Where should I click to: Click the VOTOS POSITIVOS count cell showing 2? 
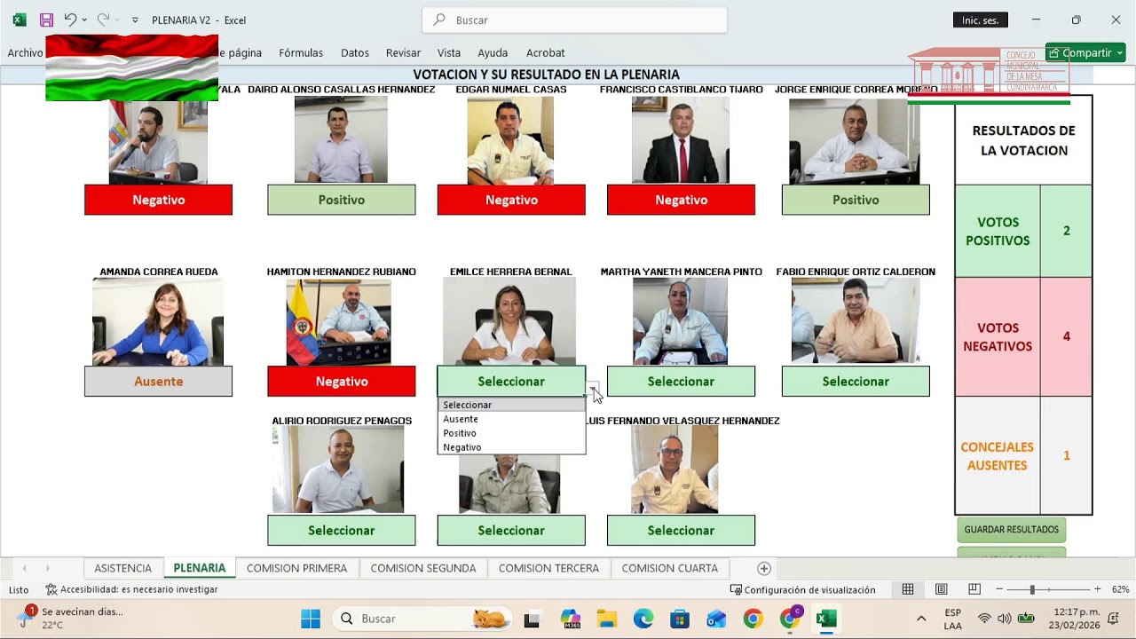(x=1066, y=231)
